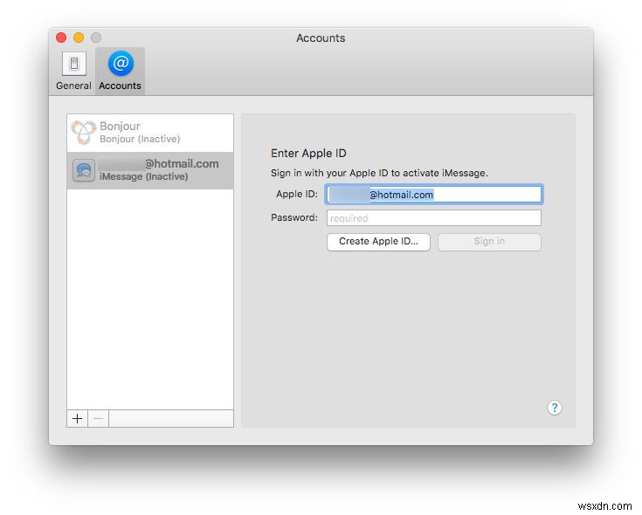This screenshot has height=515, width=642.
Task: Close the Accounts window
Action: click(61, 38)
